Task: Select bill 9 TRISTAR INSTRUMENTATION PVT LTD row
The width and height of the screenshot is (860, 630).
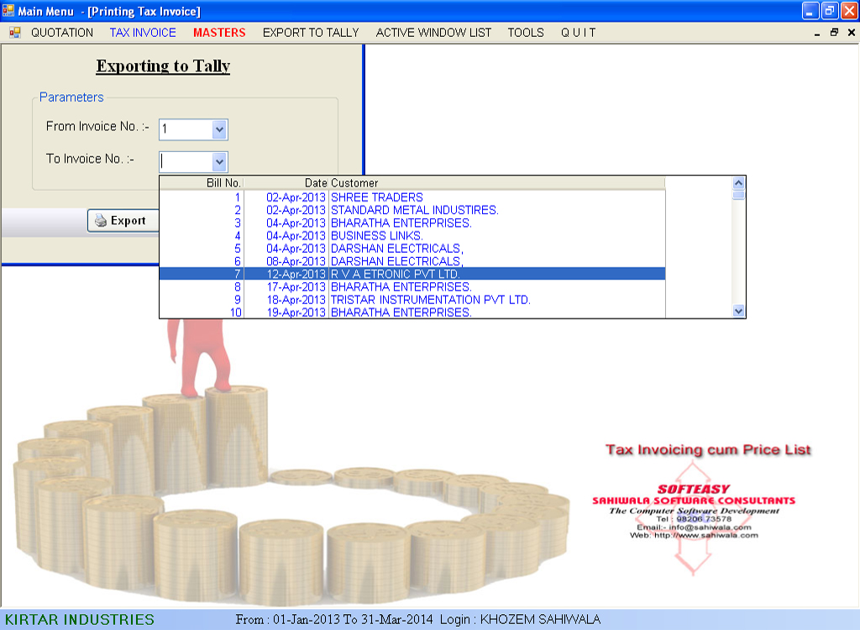Action: tap(412, 300)
